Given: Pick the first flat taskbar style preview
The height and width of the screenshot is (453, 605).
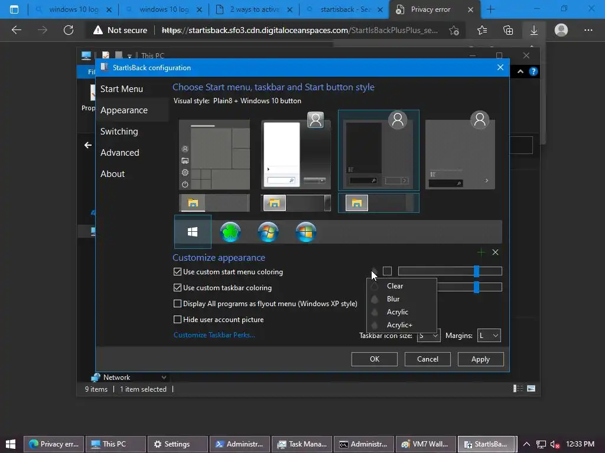Looking at the screenshot, I should (214, 203).
